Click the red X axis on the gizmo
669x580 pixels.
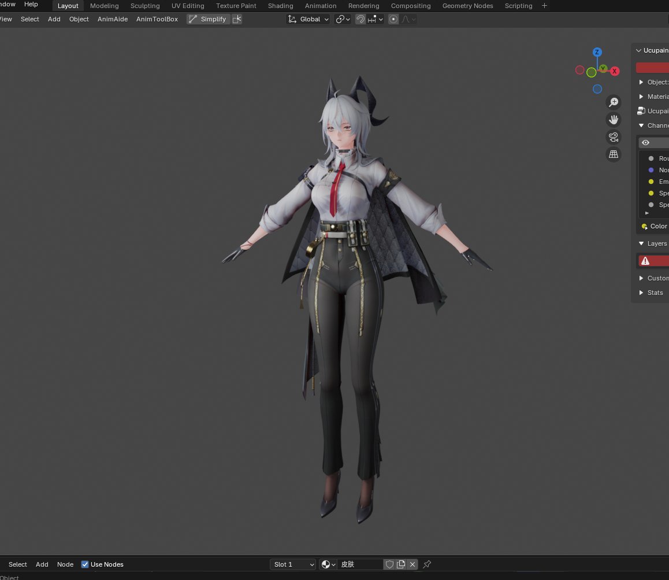[614, 71]
